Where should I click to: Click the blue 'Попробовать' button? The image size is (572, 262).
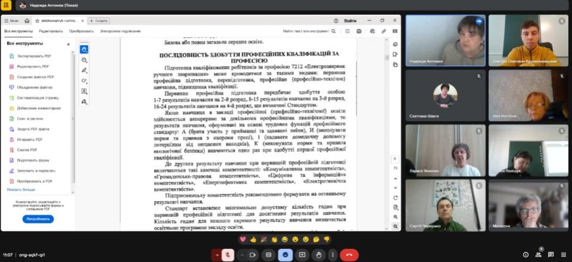38,219
